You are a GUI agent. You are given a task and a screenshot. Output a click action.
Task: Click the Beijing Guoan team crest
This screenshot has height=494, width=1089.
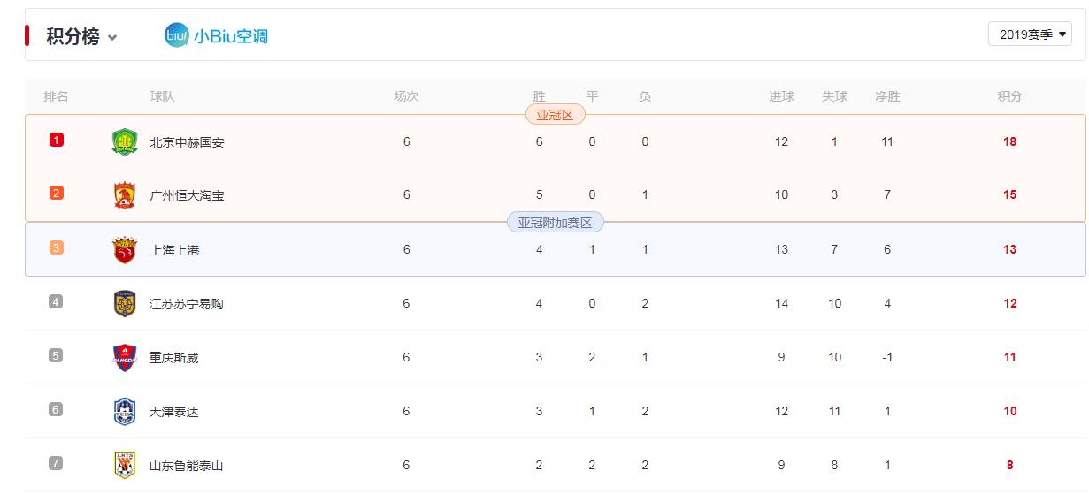pyautogui.click(x=125, y=141)
